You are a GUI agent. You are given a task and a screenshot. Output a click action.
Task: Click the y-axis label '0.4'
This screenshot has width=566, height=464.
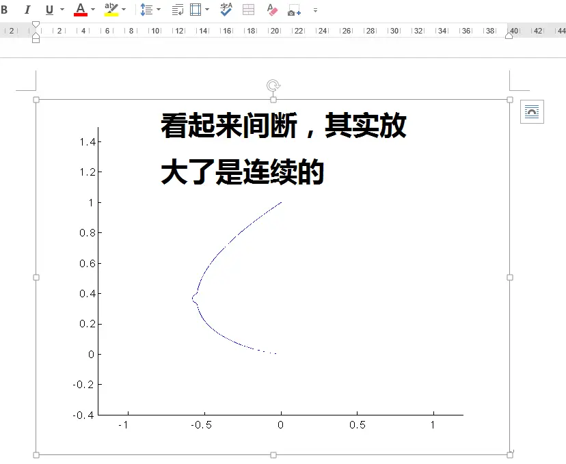tap(87, 293)
